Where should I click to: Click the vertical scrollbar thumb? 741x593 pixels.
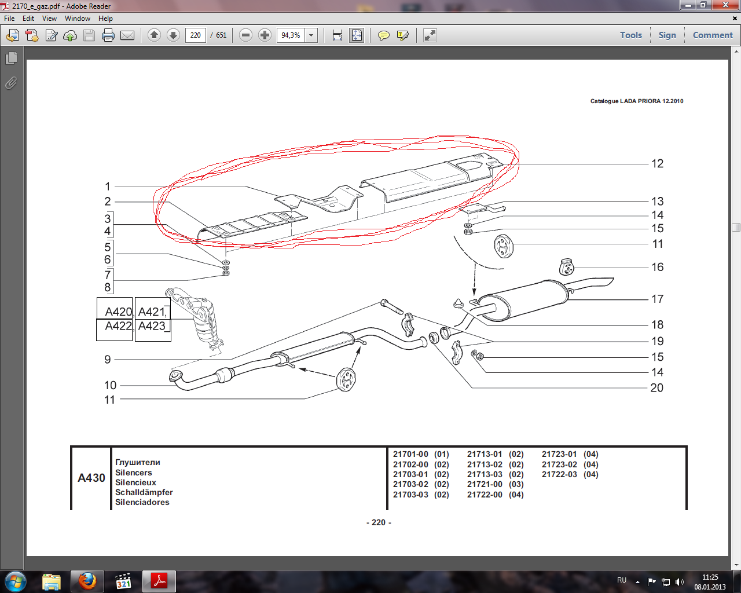pos(736,227)
